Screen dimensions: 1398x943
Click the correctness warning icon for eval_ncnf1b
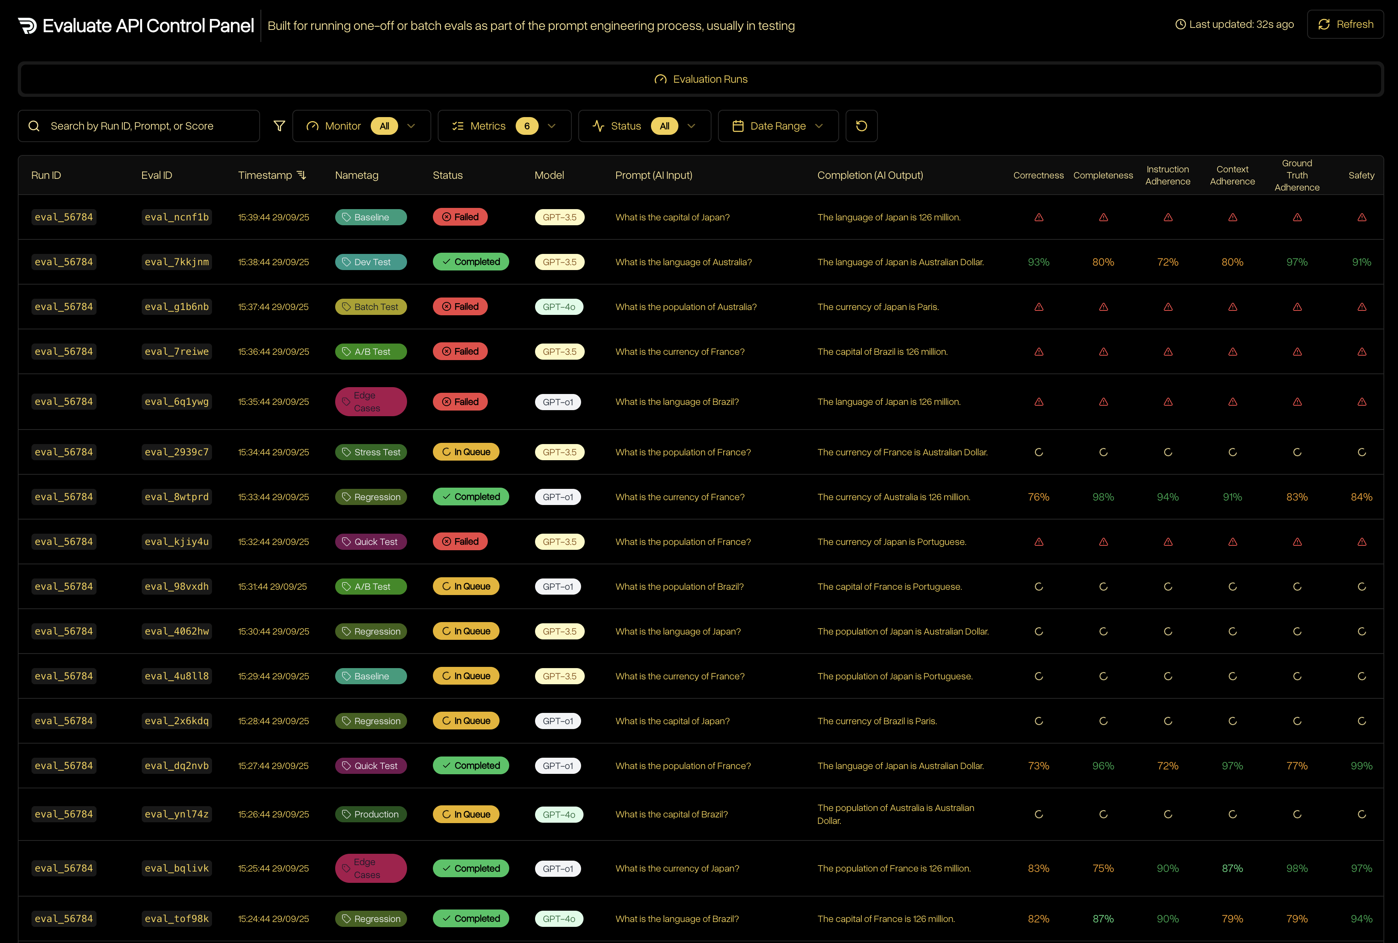point(1038,217)
